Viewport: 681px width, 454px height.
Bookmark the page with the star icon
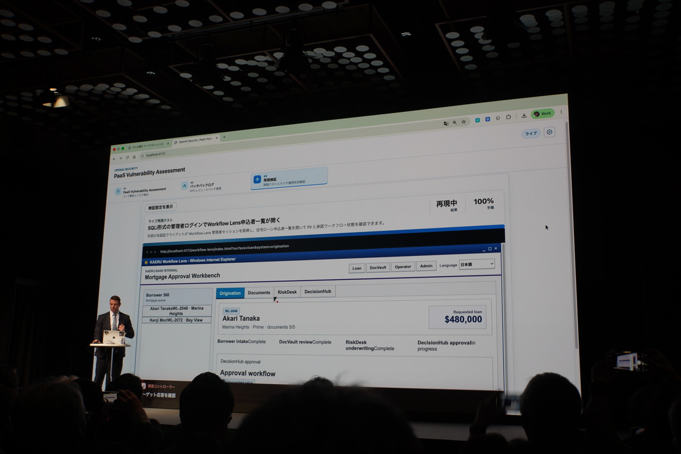click(464, 121)
